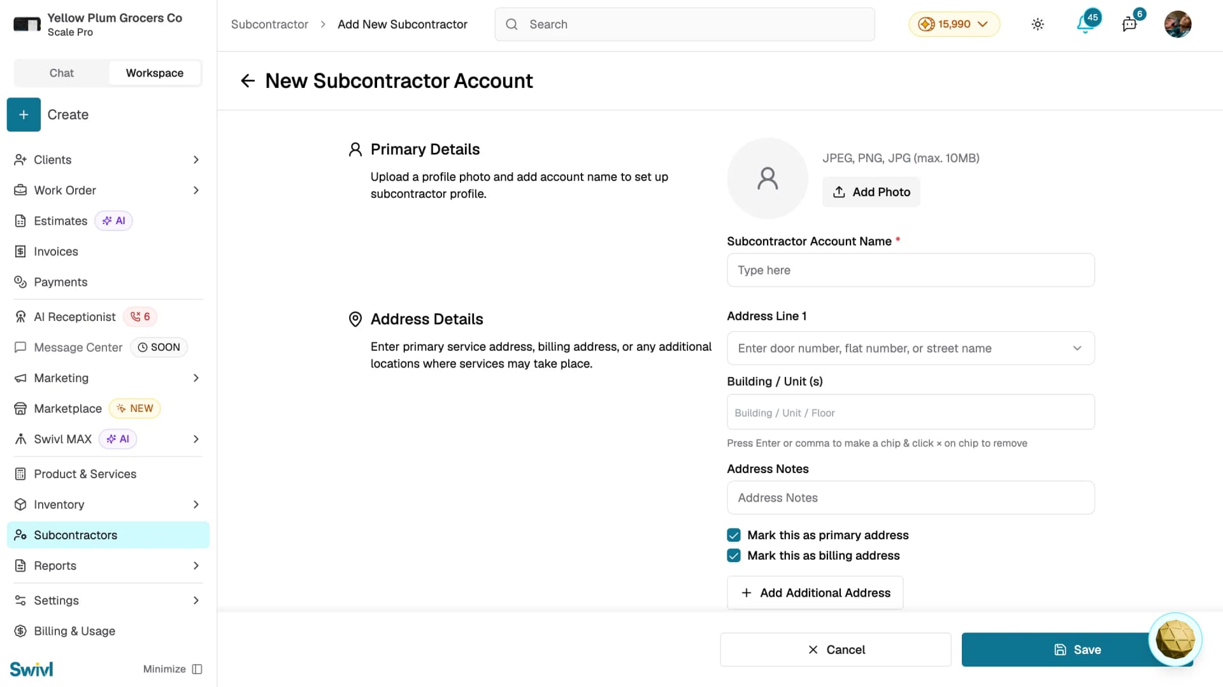Click the minimize sidebar panel icon

tap(197, 669)
